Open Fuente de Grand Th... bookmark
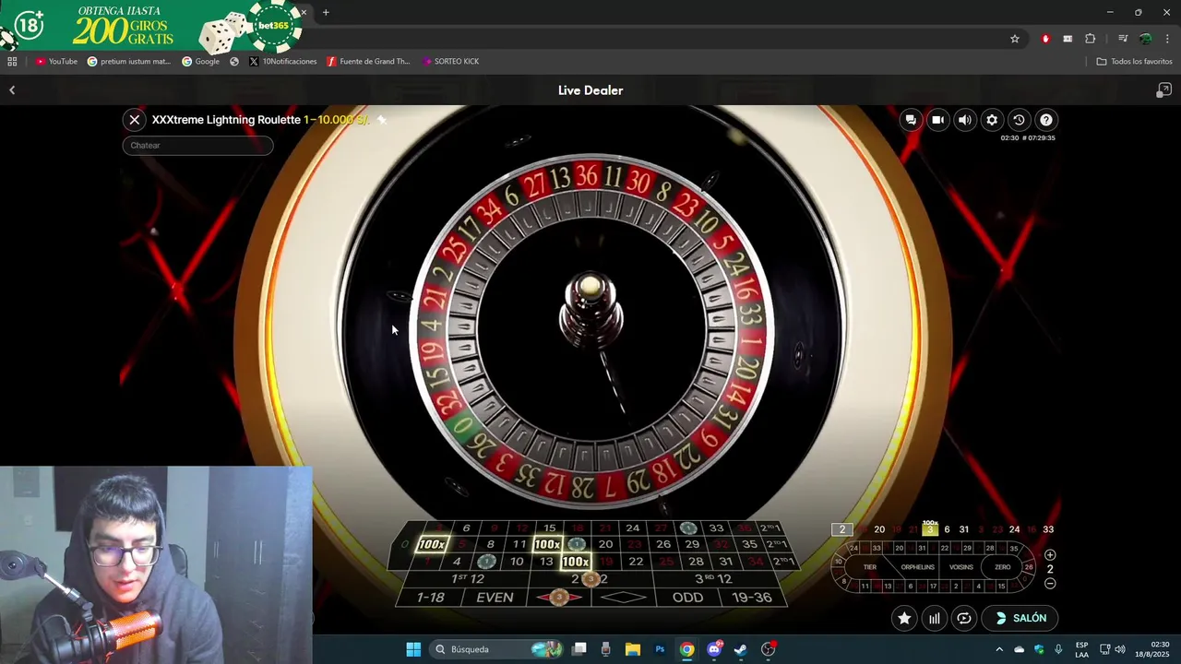Image resolution: width=1181 pixels, height=664 pixels. point(368,62)
